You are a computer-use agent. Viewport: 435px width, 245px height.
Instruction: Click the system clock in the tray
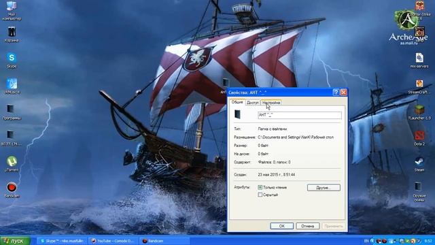click(428, 241)
